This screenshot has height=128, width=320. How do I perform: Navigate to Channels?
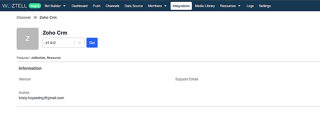(x=112, y=6)
